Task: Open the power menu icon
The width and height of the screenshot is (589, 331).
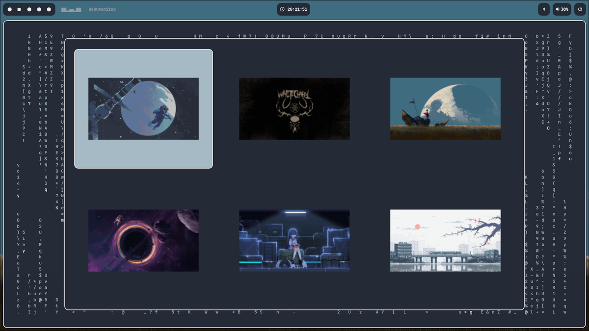Action: tap(580, 9)
